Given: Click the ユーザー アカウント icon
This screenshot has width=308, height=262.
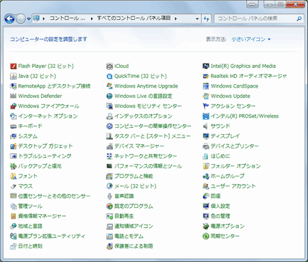Looking at the screenshot, I should pyautogui.click(x=206, y=186).
